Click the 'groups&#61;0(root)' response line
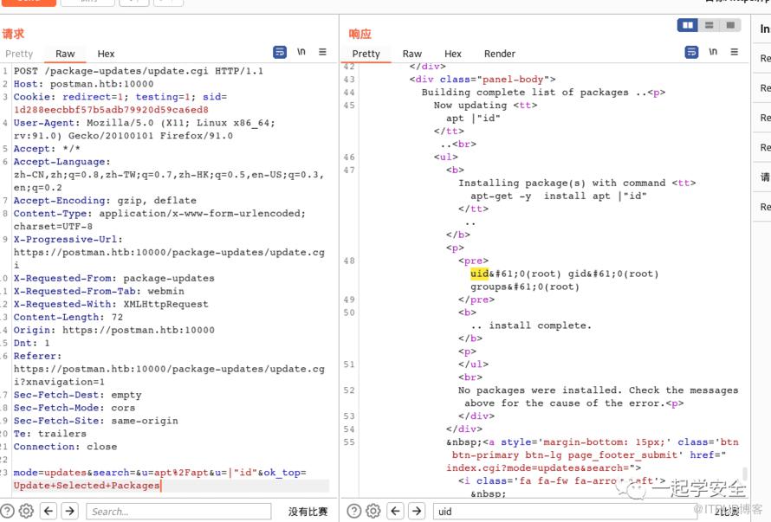This screenshot has height=522, width=771. (x=525, y=287)
